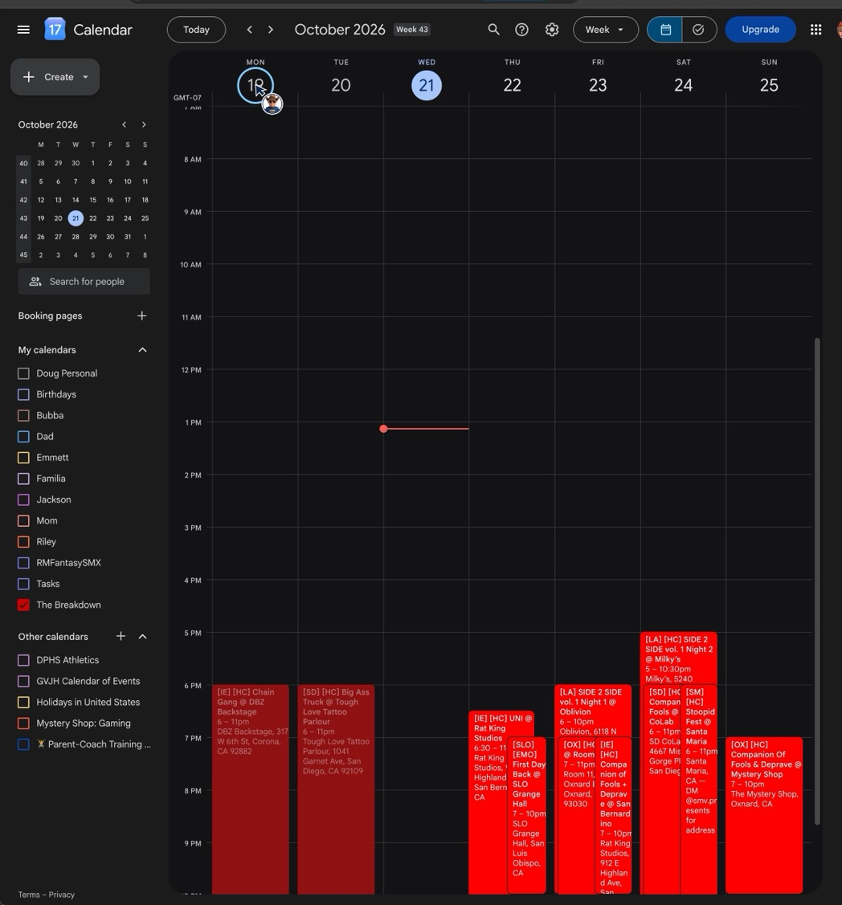Toggle Jackson calendar checkbox
Image resolution: width=842 pixels, height=905 pixels.
(23, 499)
